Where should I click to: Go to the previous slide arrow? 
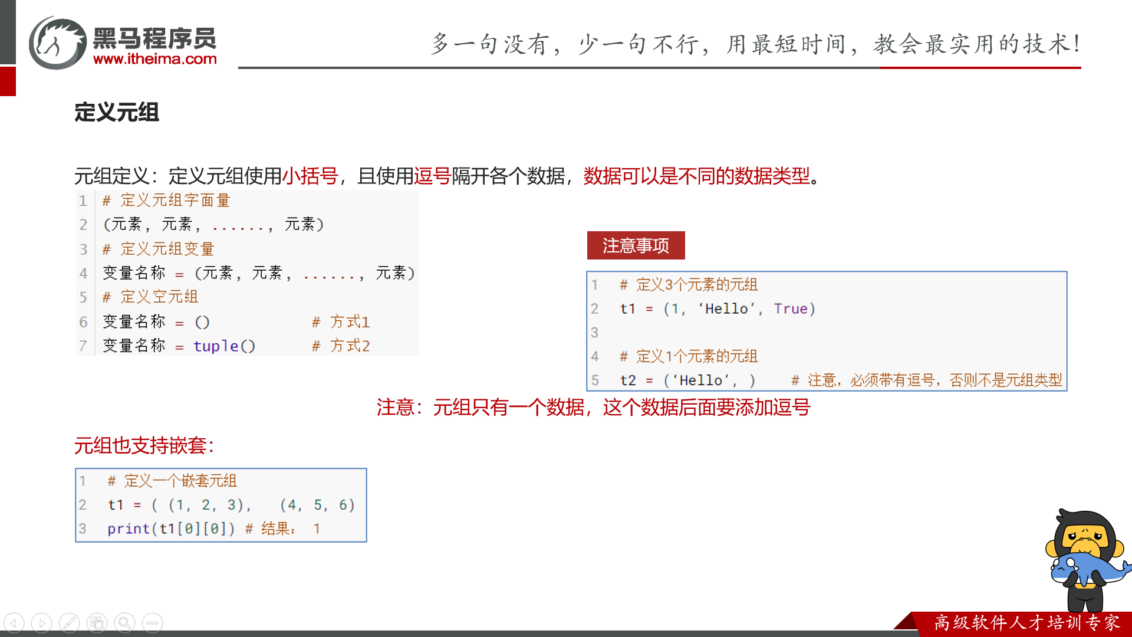click(14, 623)
